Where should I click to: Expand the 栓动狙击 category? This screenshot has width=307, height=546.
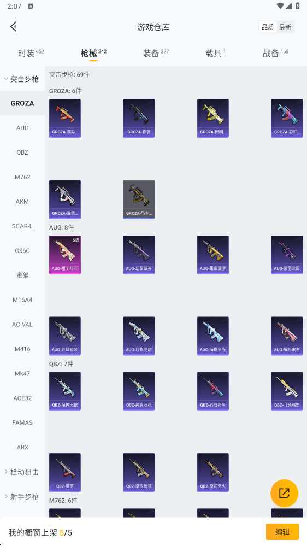point(22,472)
